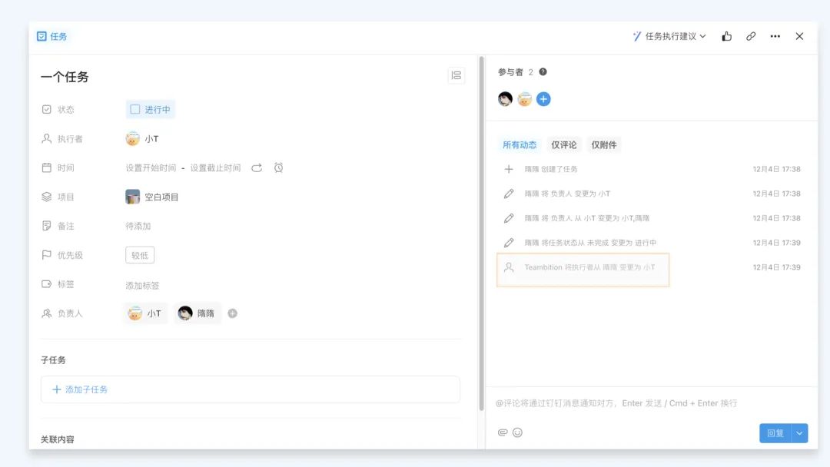Click the help icon next to 参与者

point(543,72)
